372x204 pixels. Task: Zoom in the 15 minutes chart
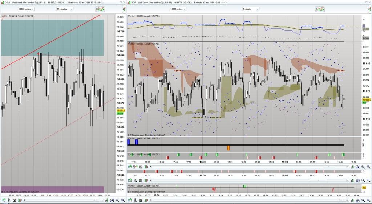123,200
